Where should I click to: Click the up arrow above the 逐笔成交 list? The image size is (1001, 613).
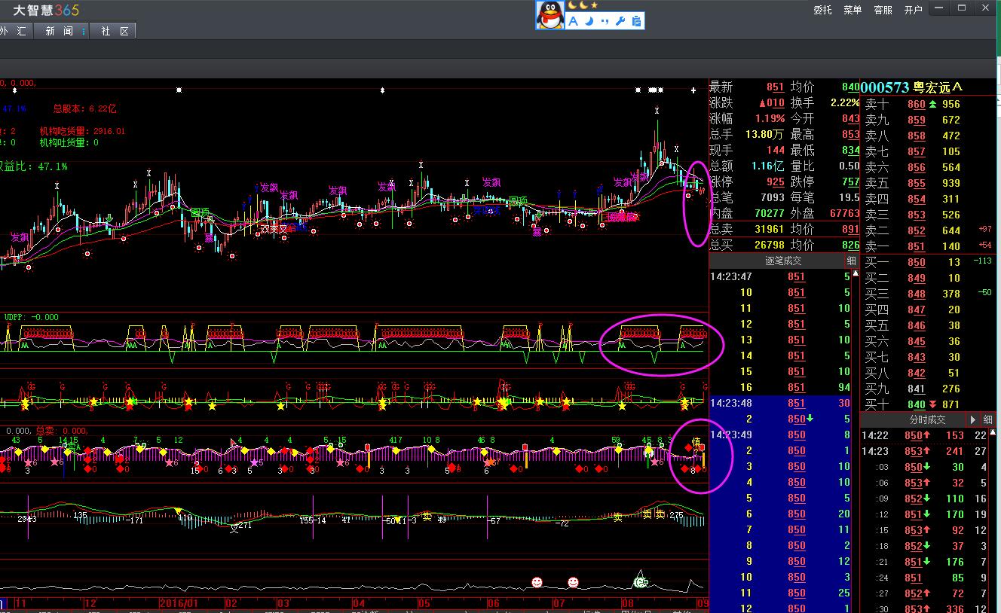pos(855,273)
